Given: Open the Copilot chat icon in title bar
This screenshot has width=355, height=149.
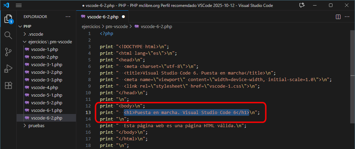Looking at the screenshot, I should coord(302,6).
